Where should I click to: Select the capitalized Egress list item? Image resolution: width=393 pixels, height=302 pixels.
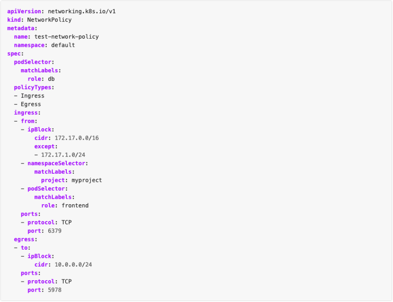pyautogui.click(x=30, y=104)
